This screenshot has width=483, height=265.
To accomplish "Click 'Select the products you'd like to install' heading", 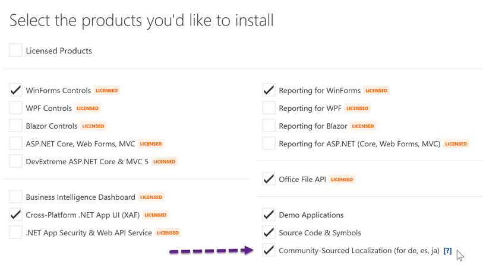I will (x=142, y=21).
